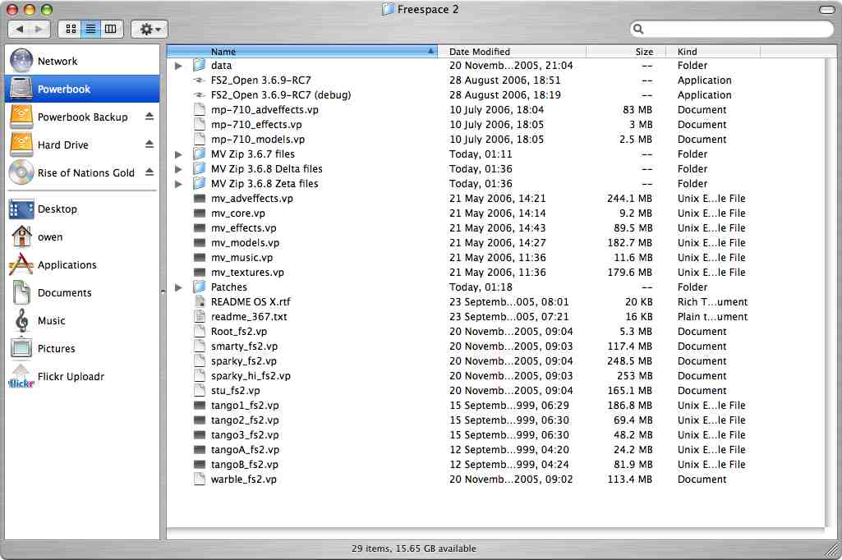This screenshot has width=842, height=560.
Task: Expand the MV Zip 3.6.7 files folder
Action: [x=178, y=154]
